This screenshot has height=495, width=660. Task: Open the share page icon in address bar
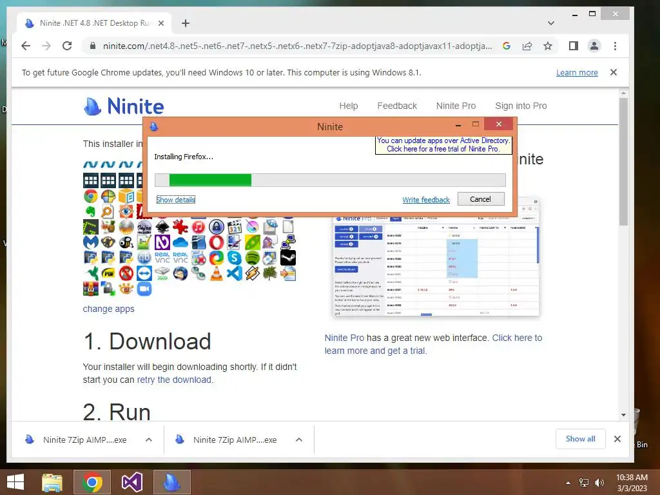(x=527, y=46)
